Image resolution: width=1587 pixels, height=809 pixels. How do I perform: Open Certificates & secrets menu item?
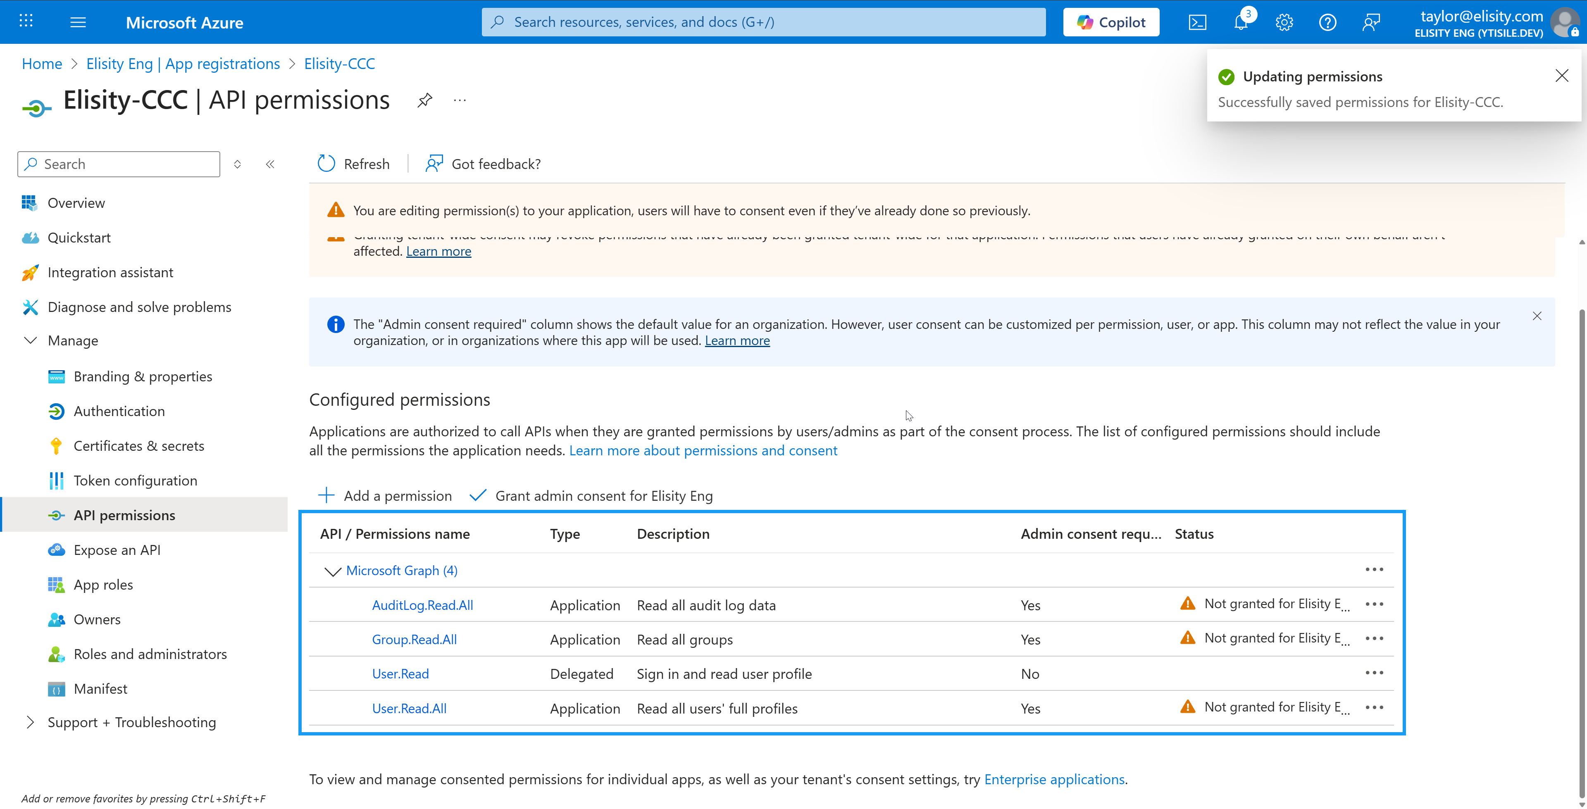click(138, 446)
